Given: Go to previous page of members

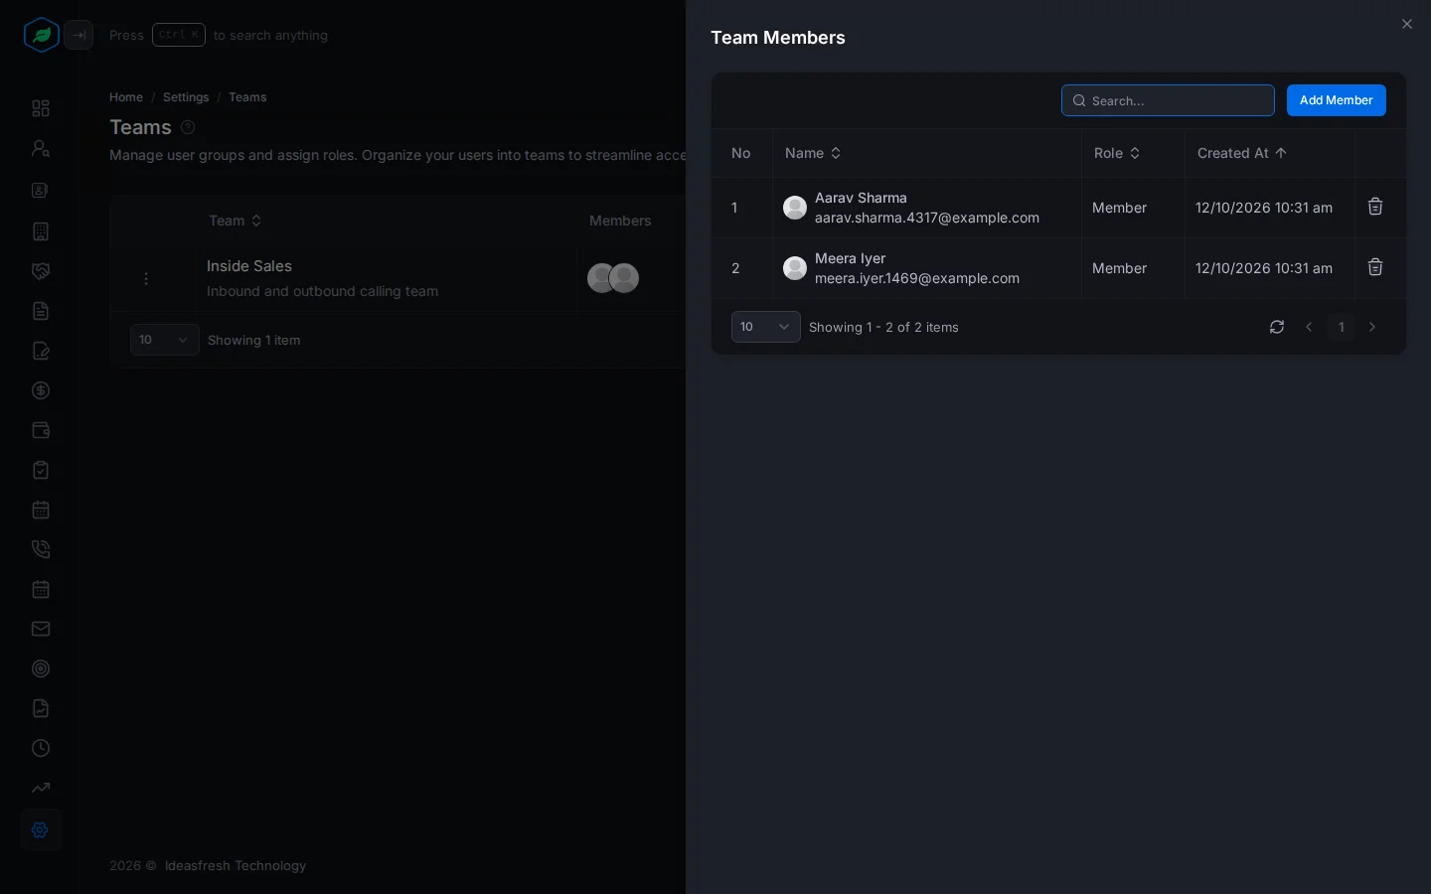Looking at the screenshot, I should pyautogui.click(x=1309, y=327).
